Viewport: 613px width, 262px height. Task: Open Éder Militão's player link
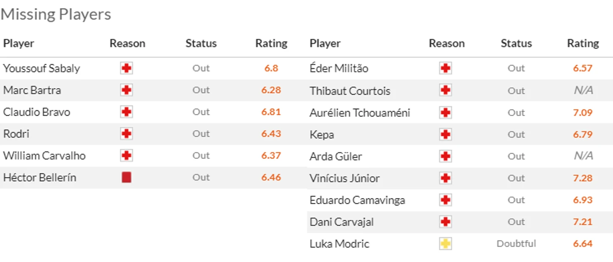tap(339, 68)
